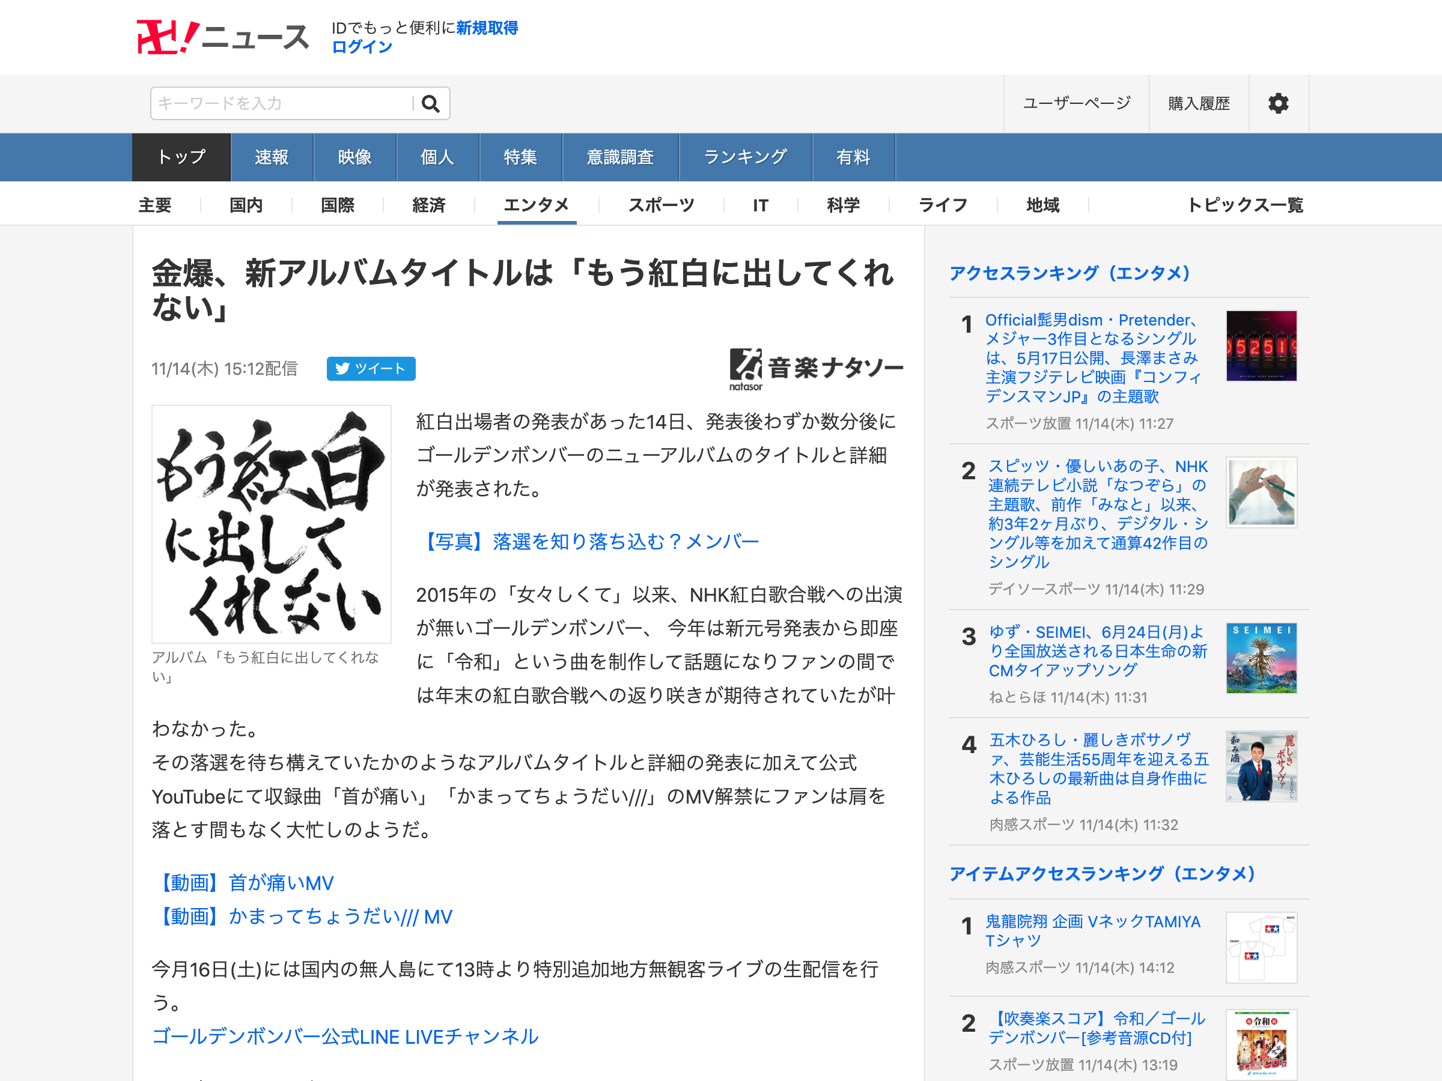Viewport: 1442px width, 1081px height.
Task: Open ゴールデンボンバー公式LINE LIVEチャンネル link
Action: click(x=345, y=1036)
